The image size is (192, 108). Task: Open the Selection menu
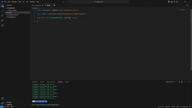(14, 2)
